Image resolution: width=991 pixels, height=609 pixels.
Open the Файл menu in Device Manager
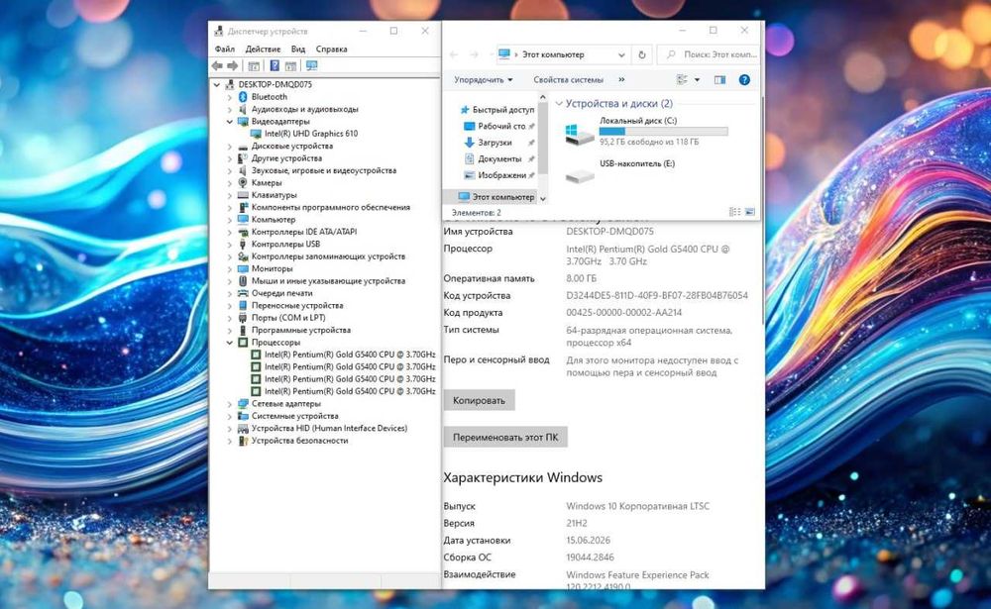pos(224,49)
